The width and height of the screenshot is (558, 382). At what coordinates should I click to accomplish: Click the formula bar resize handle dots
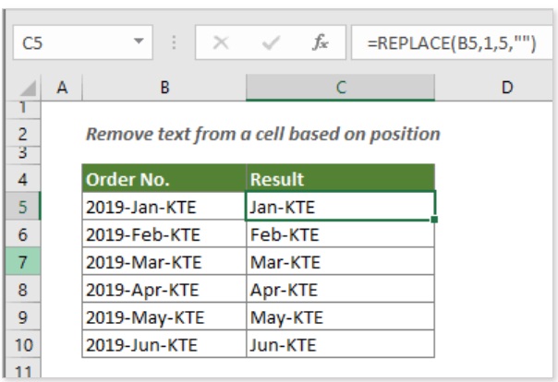pos(174,42)
